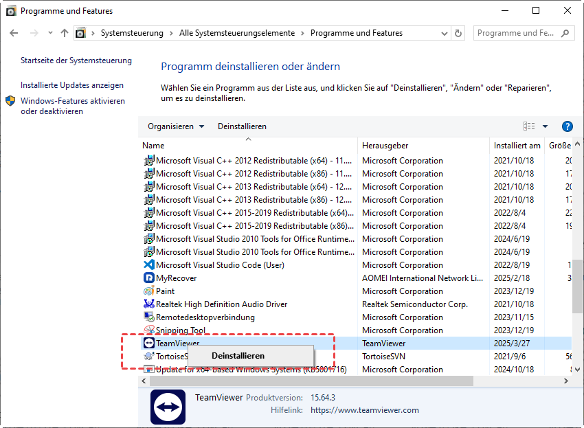Select the TortoiseSVN program icon
Image resolution: width=584 pixels, height=428 pixels.
tap(149, 356)
